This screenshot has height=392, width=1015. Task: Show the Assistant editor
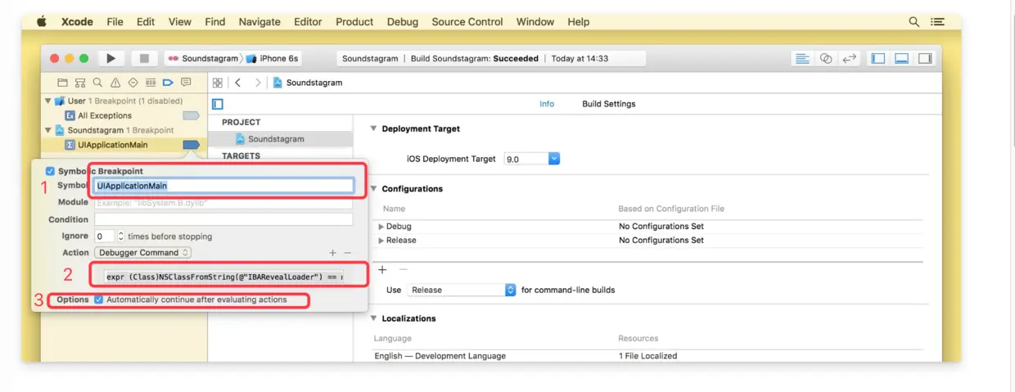[826, 58]
